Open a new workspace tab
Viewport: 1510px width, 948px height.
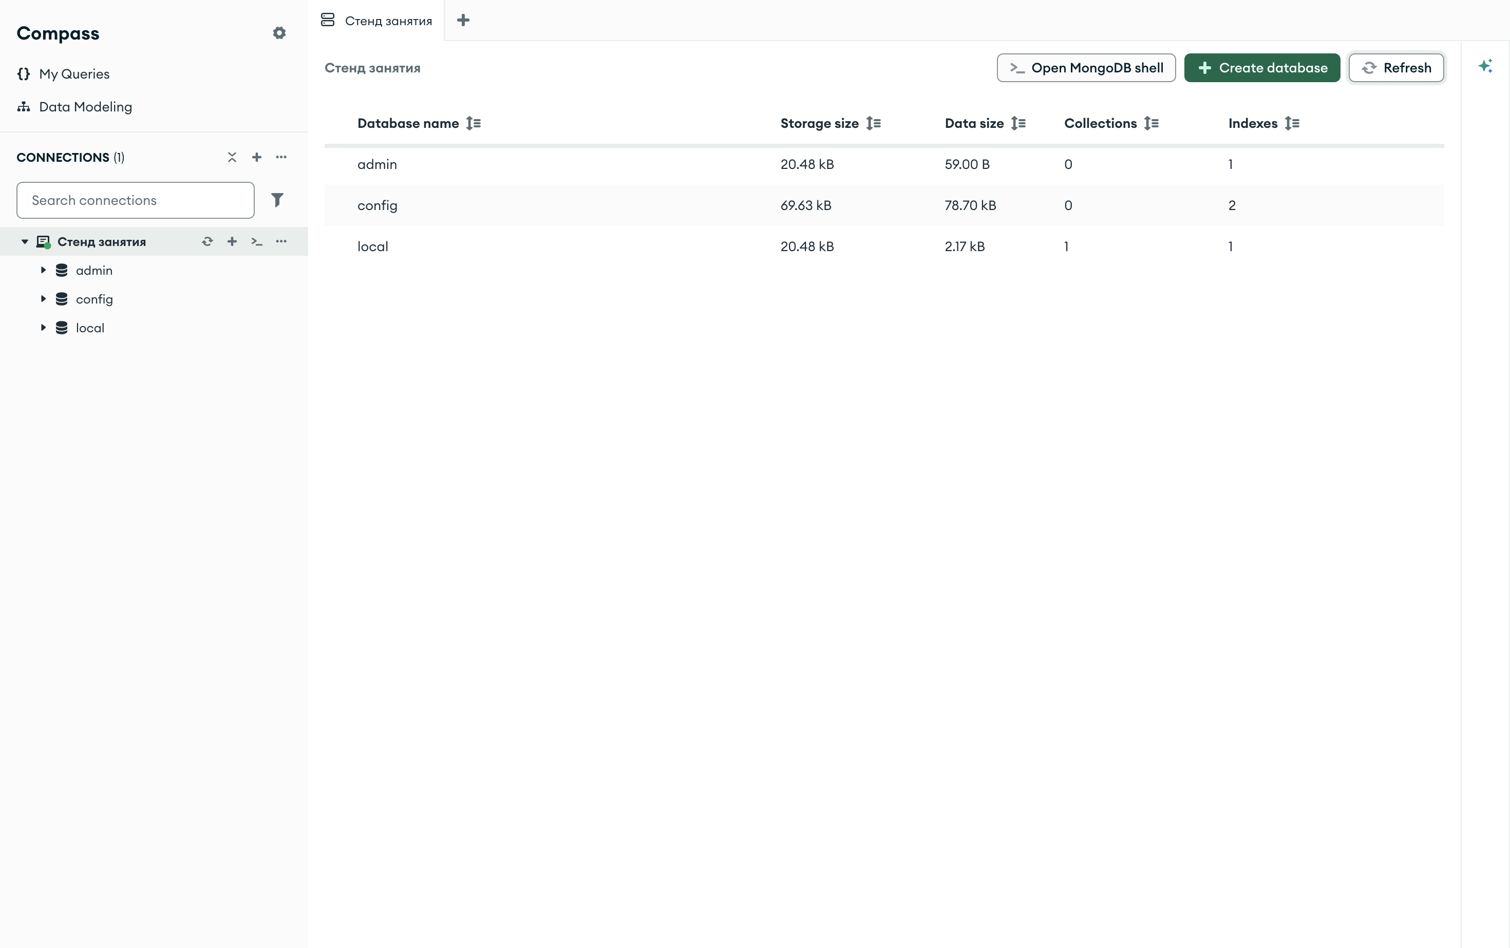coord(463,21)
